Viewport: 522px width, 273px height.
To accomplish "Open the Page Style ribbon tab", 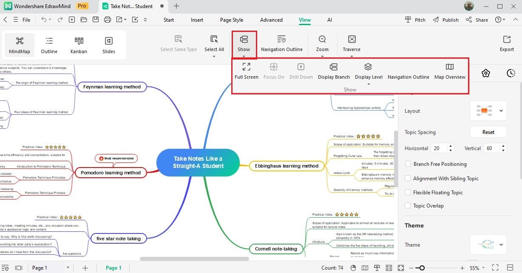I will point(232,20).
